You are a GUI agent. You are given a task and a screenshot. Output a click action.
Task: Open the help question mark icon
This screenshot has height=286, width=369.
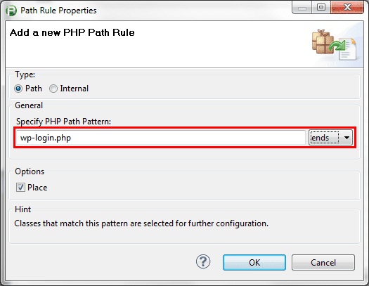203,262
